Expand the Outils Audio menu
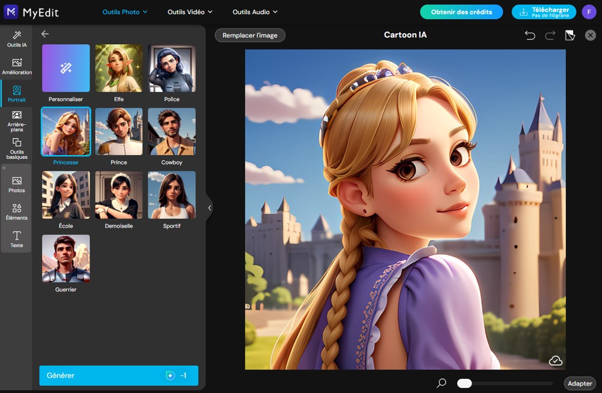Image resolution: width=602 pixels, height=393 pixels. click(x=255, y=12)
